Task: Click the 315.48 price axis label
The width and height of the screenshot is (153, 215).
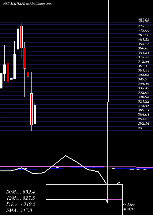Action: click(x=144, y=106)
